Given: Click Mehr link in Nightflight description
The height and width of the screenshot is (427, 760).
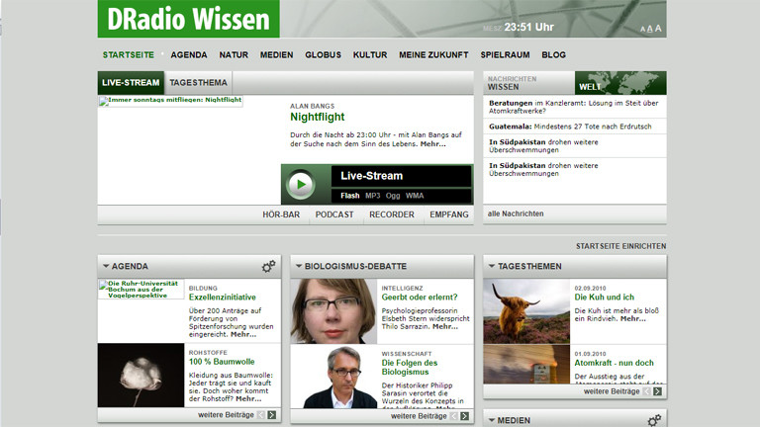Looking at the screenshot, I should [432, 143].
